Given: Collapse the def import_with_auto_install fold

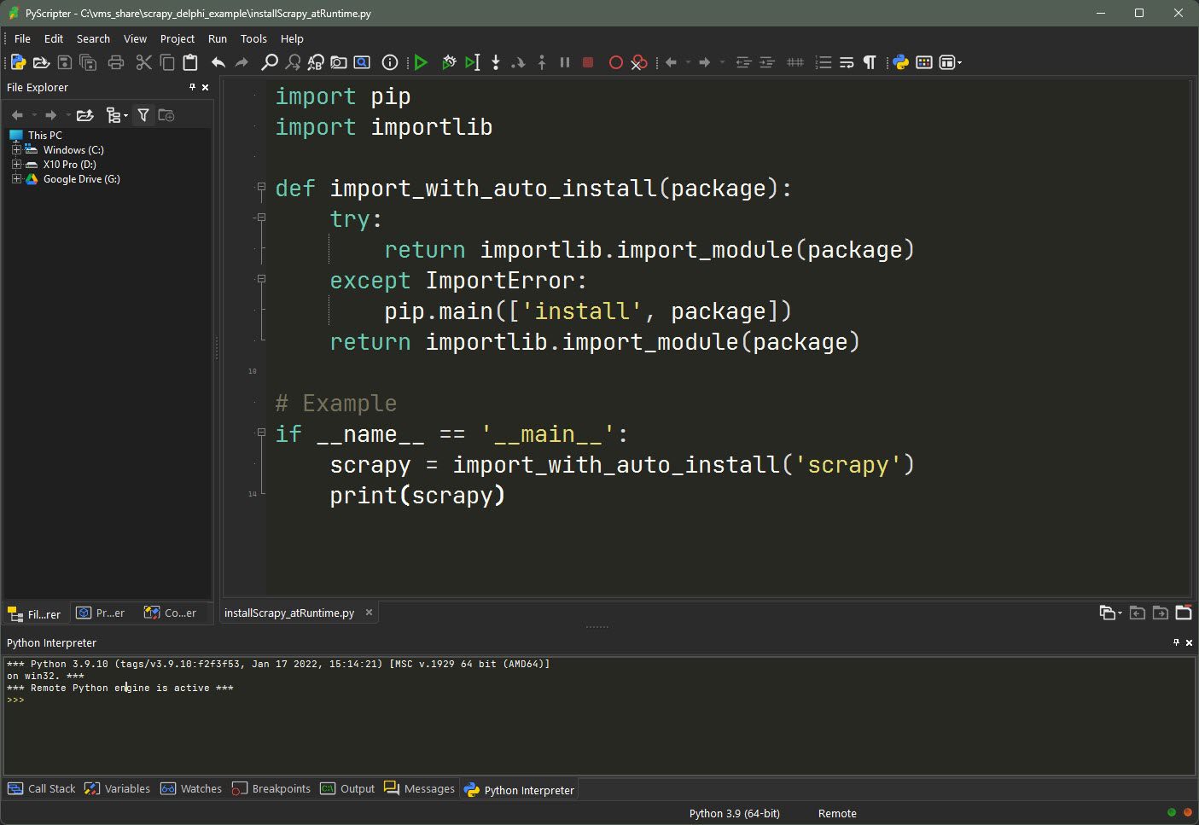Looking at the screenshot, I should click(x=261, y=187).
